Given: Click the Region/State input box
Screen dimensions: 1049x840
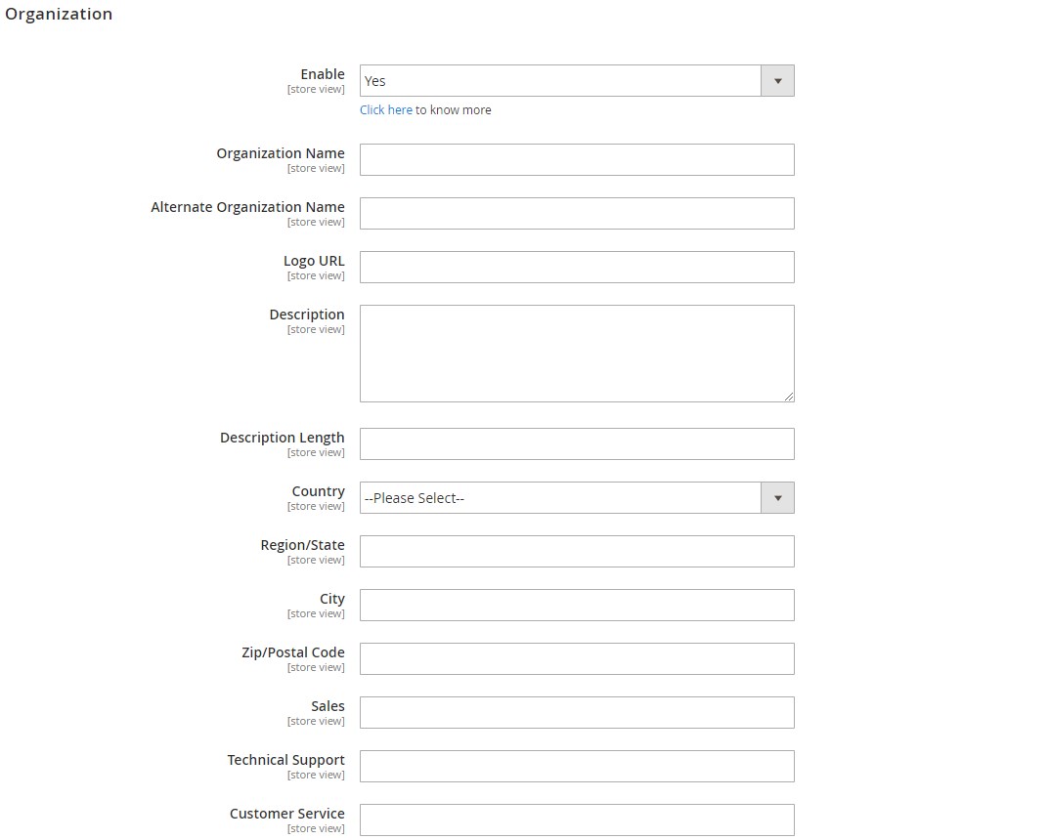Looking at the screenshot, I should tap(577, 551).
